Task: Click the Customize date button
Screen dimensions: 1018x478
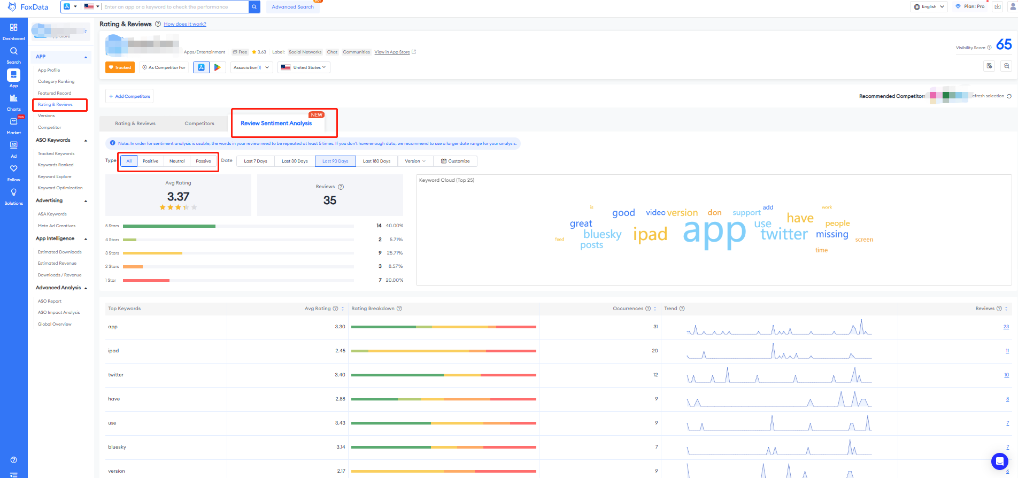Action: coord(455,161)
